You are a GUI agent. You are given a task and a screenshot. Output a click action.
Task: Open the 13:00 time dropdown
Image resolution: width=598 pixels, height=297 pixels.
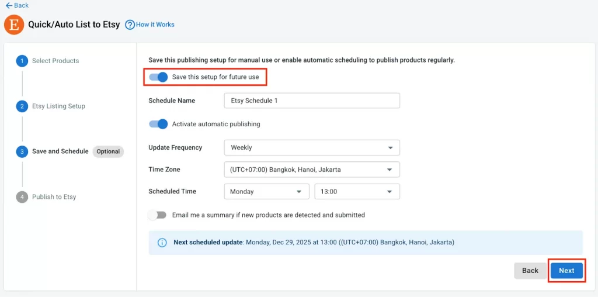pos(357,192)
